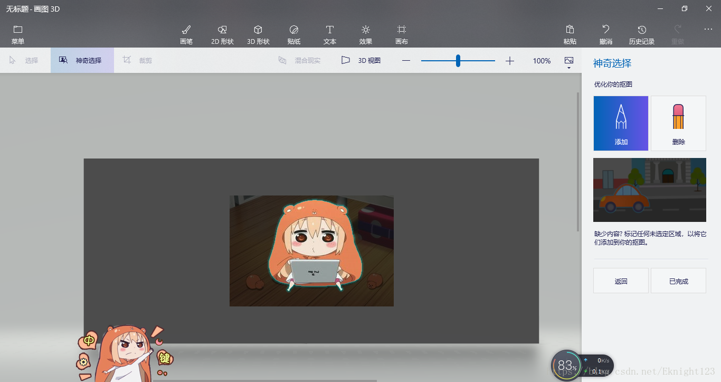Select the 画笔 brushes tool
721x382 pixels.
[x=186, y=35]
